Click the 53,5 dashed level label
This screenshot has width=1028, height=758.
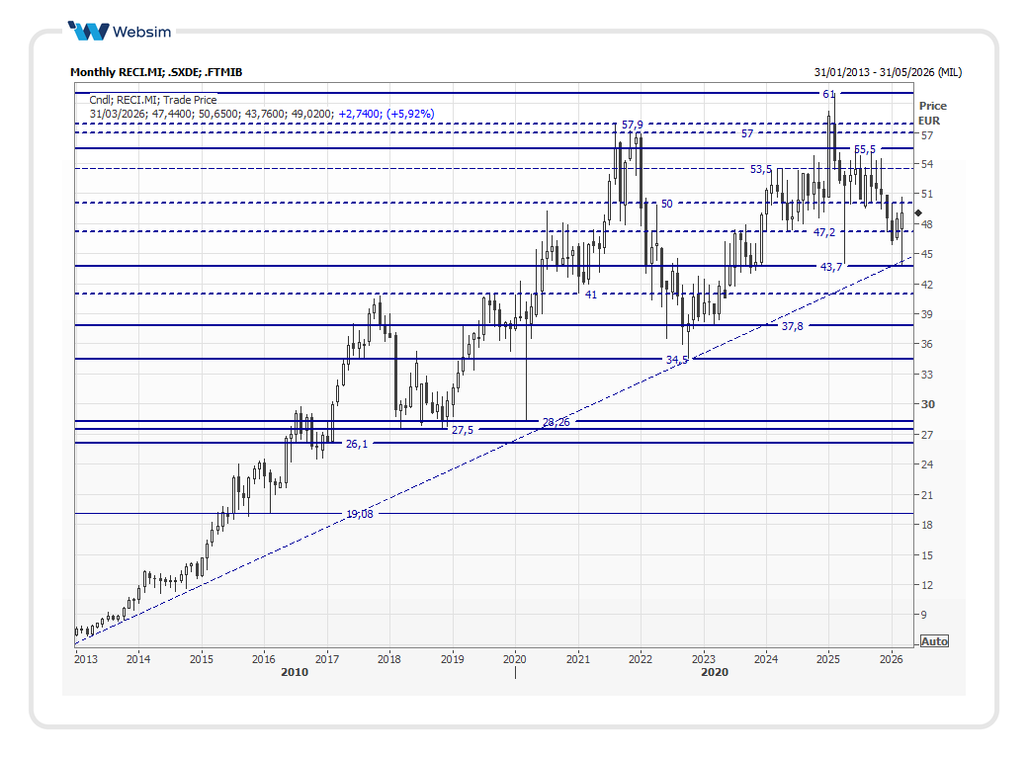pyautogui.click(x=760, y=169)
